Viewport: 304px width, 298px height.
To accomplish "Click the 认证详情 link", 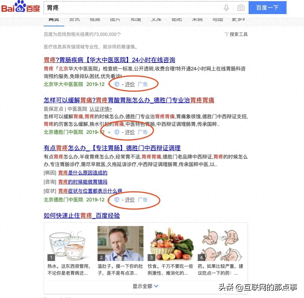I will pos(100,109).
